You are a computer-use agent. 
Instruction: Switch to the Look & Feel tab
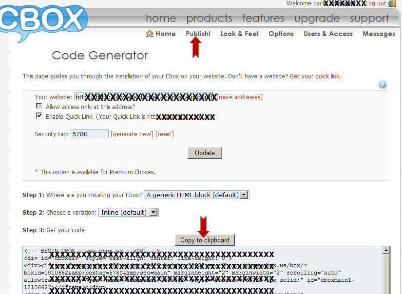point(239,34)
